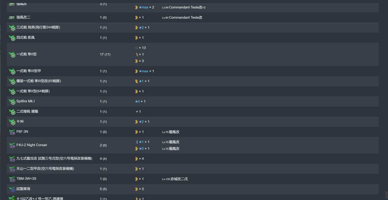Click the TBM-3W+3S aircraft icon
Image resolution: width=388 pixels, height=200 pixels.
[x=12, y=179]
